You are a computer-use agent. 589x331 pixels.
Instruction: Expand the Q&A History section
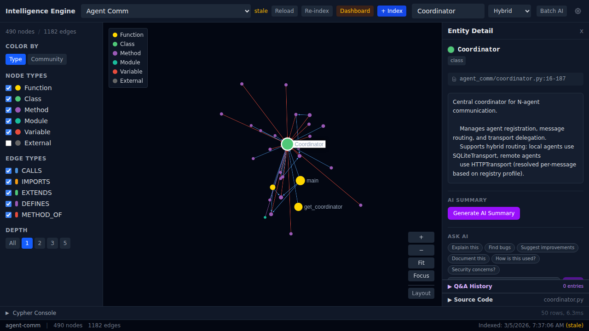coord(469,286)
